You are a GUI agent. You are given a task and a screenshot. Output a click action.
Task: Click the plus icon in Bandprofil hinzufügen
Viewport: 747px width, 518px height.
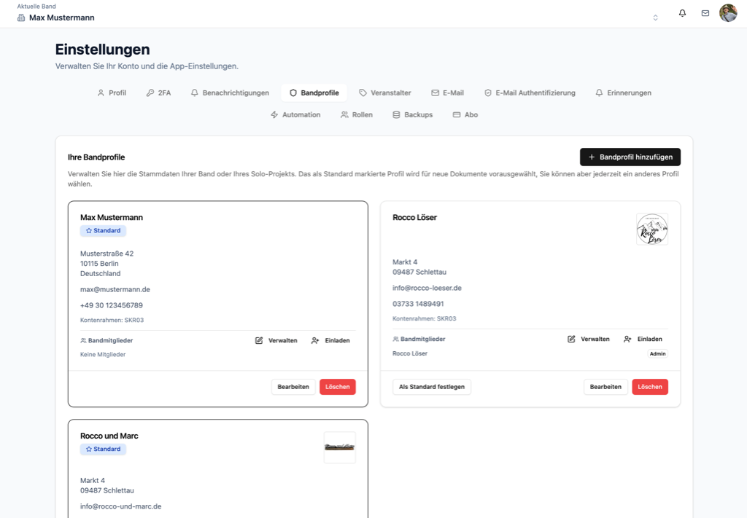coord(592,157)
